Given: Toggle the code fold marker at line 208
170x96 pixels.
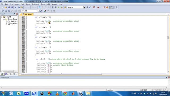Looking at the screenshot, I should (x=27, y=19).
